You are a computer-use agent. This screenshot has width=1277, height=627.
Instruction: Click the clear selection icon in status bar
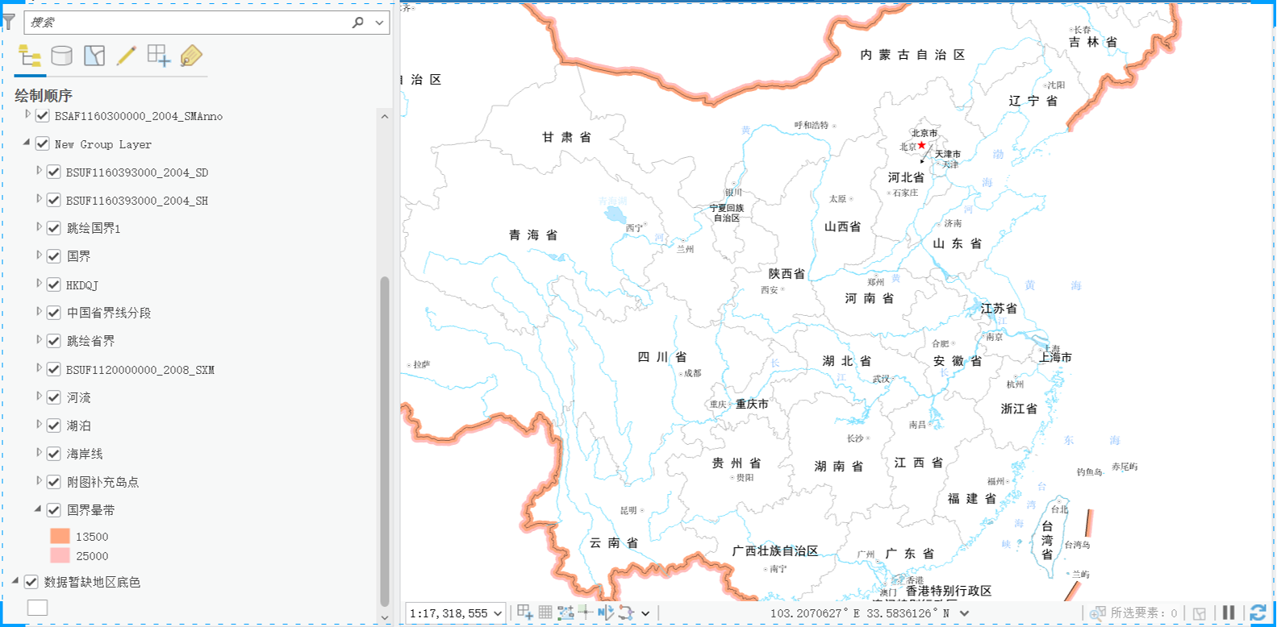tap(1200, 613)
